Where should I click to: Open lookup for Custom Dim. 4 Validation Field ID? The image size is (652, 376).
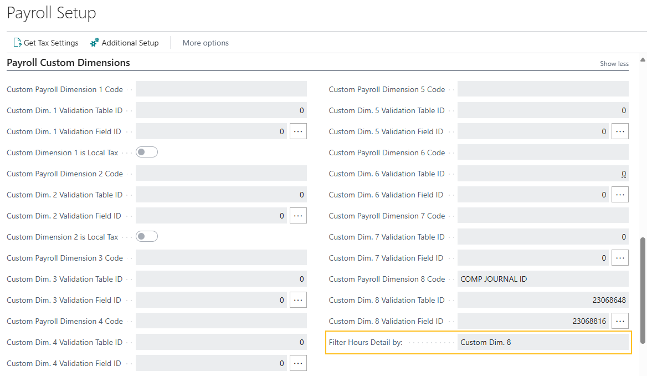pyautogui.click(x=298, y=363)
